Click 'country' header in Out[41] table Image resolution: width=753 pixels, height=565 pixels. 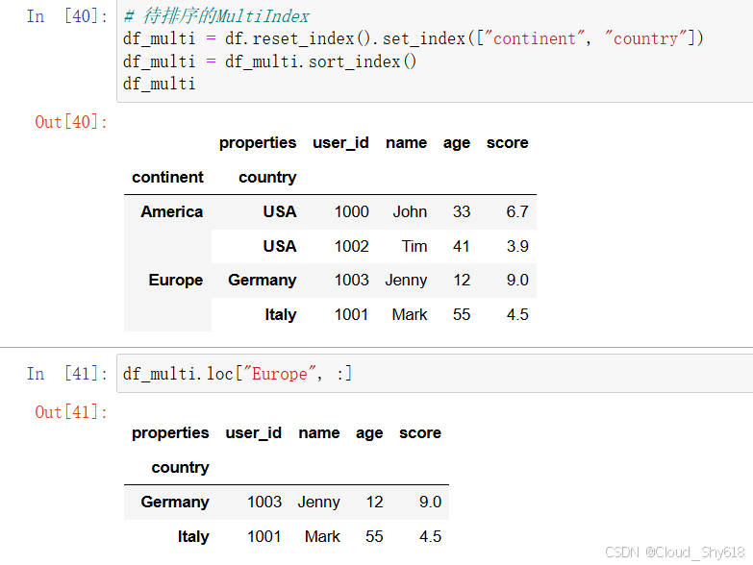(180, 468)
